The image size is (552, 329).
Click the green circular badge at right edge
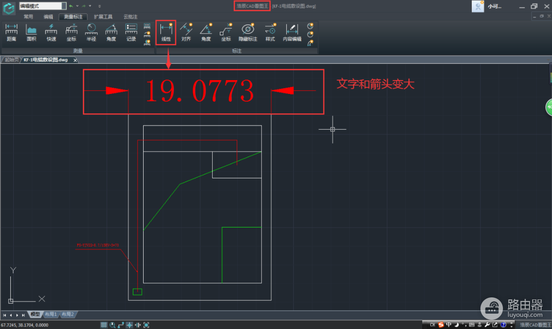pyautogui.click(x=549, y=107)
